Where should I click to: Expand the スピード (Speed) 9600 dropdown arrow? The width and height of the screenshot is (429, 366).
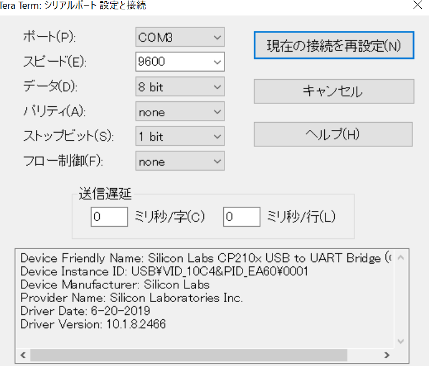[x=216, y=62]
